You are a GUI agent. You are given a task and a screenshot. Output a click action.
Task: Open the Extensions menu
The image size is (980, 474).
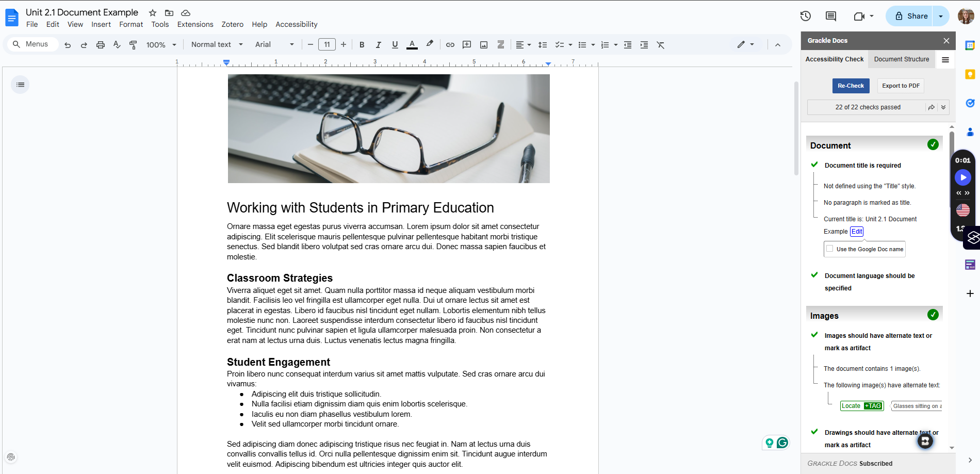[195, 24]
